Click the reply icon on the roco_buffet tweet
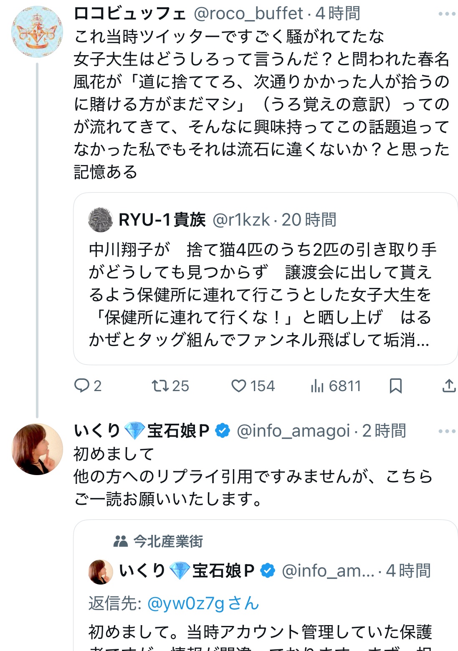 (x=81, y=385)
